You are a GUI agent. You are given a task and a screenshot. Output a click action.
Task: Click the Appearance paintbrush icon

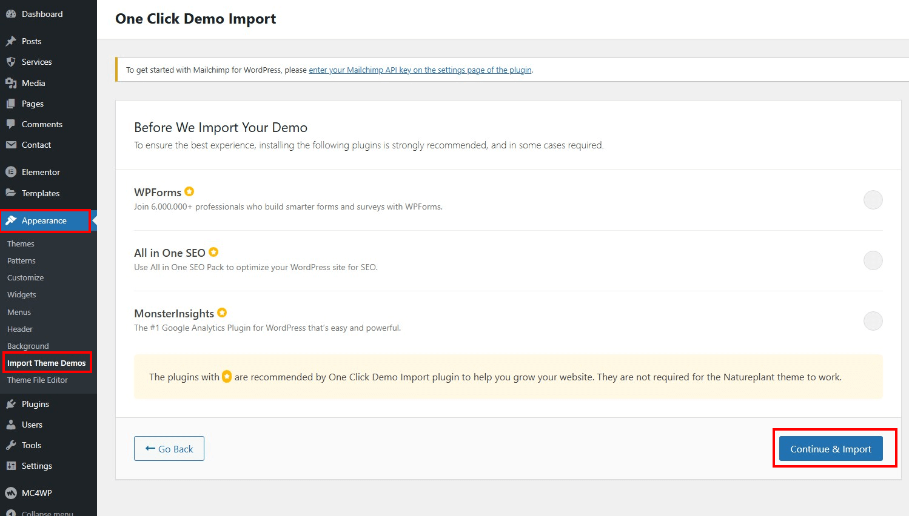[11, 220]
